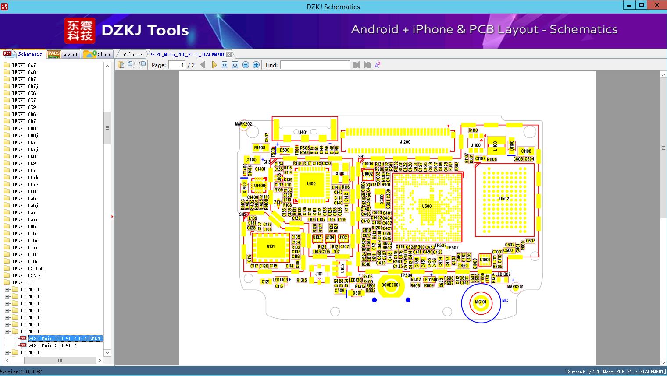Select the TECNO CC6 folder
667x376 pixels.
point(24,93)
